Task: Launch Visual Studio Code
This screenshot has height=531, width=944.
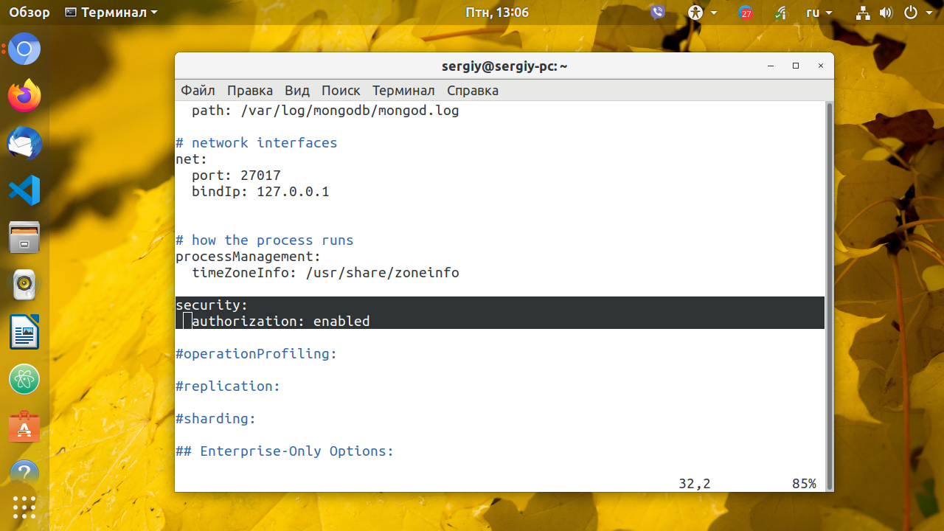Action: click(x=24, y=190)
